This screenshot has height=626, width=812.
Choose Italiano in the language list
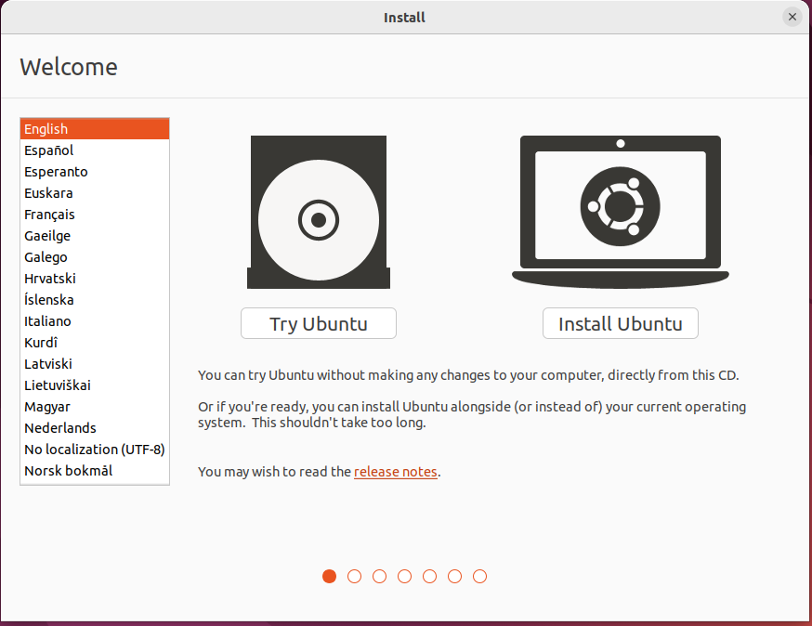click(95, 321)
